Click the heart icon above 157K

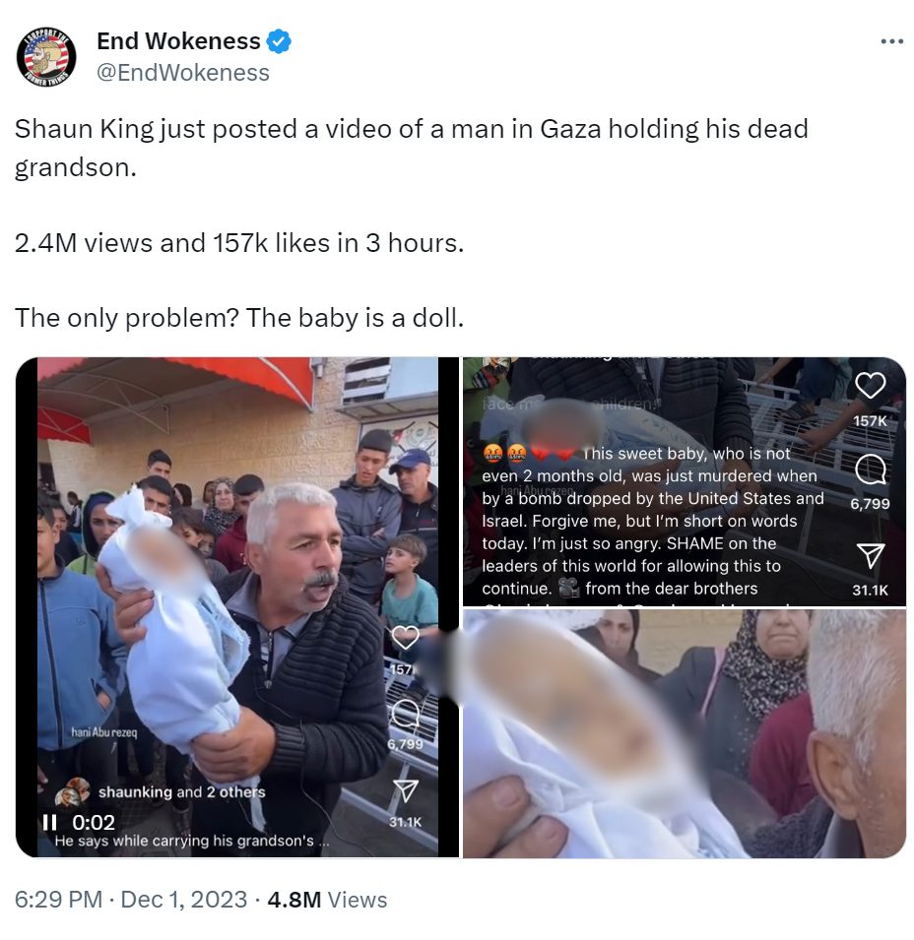point(871,386)
